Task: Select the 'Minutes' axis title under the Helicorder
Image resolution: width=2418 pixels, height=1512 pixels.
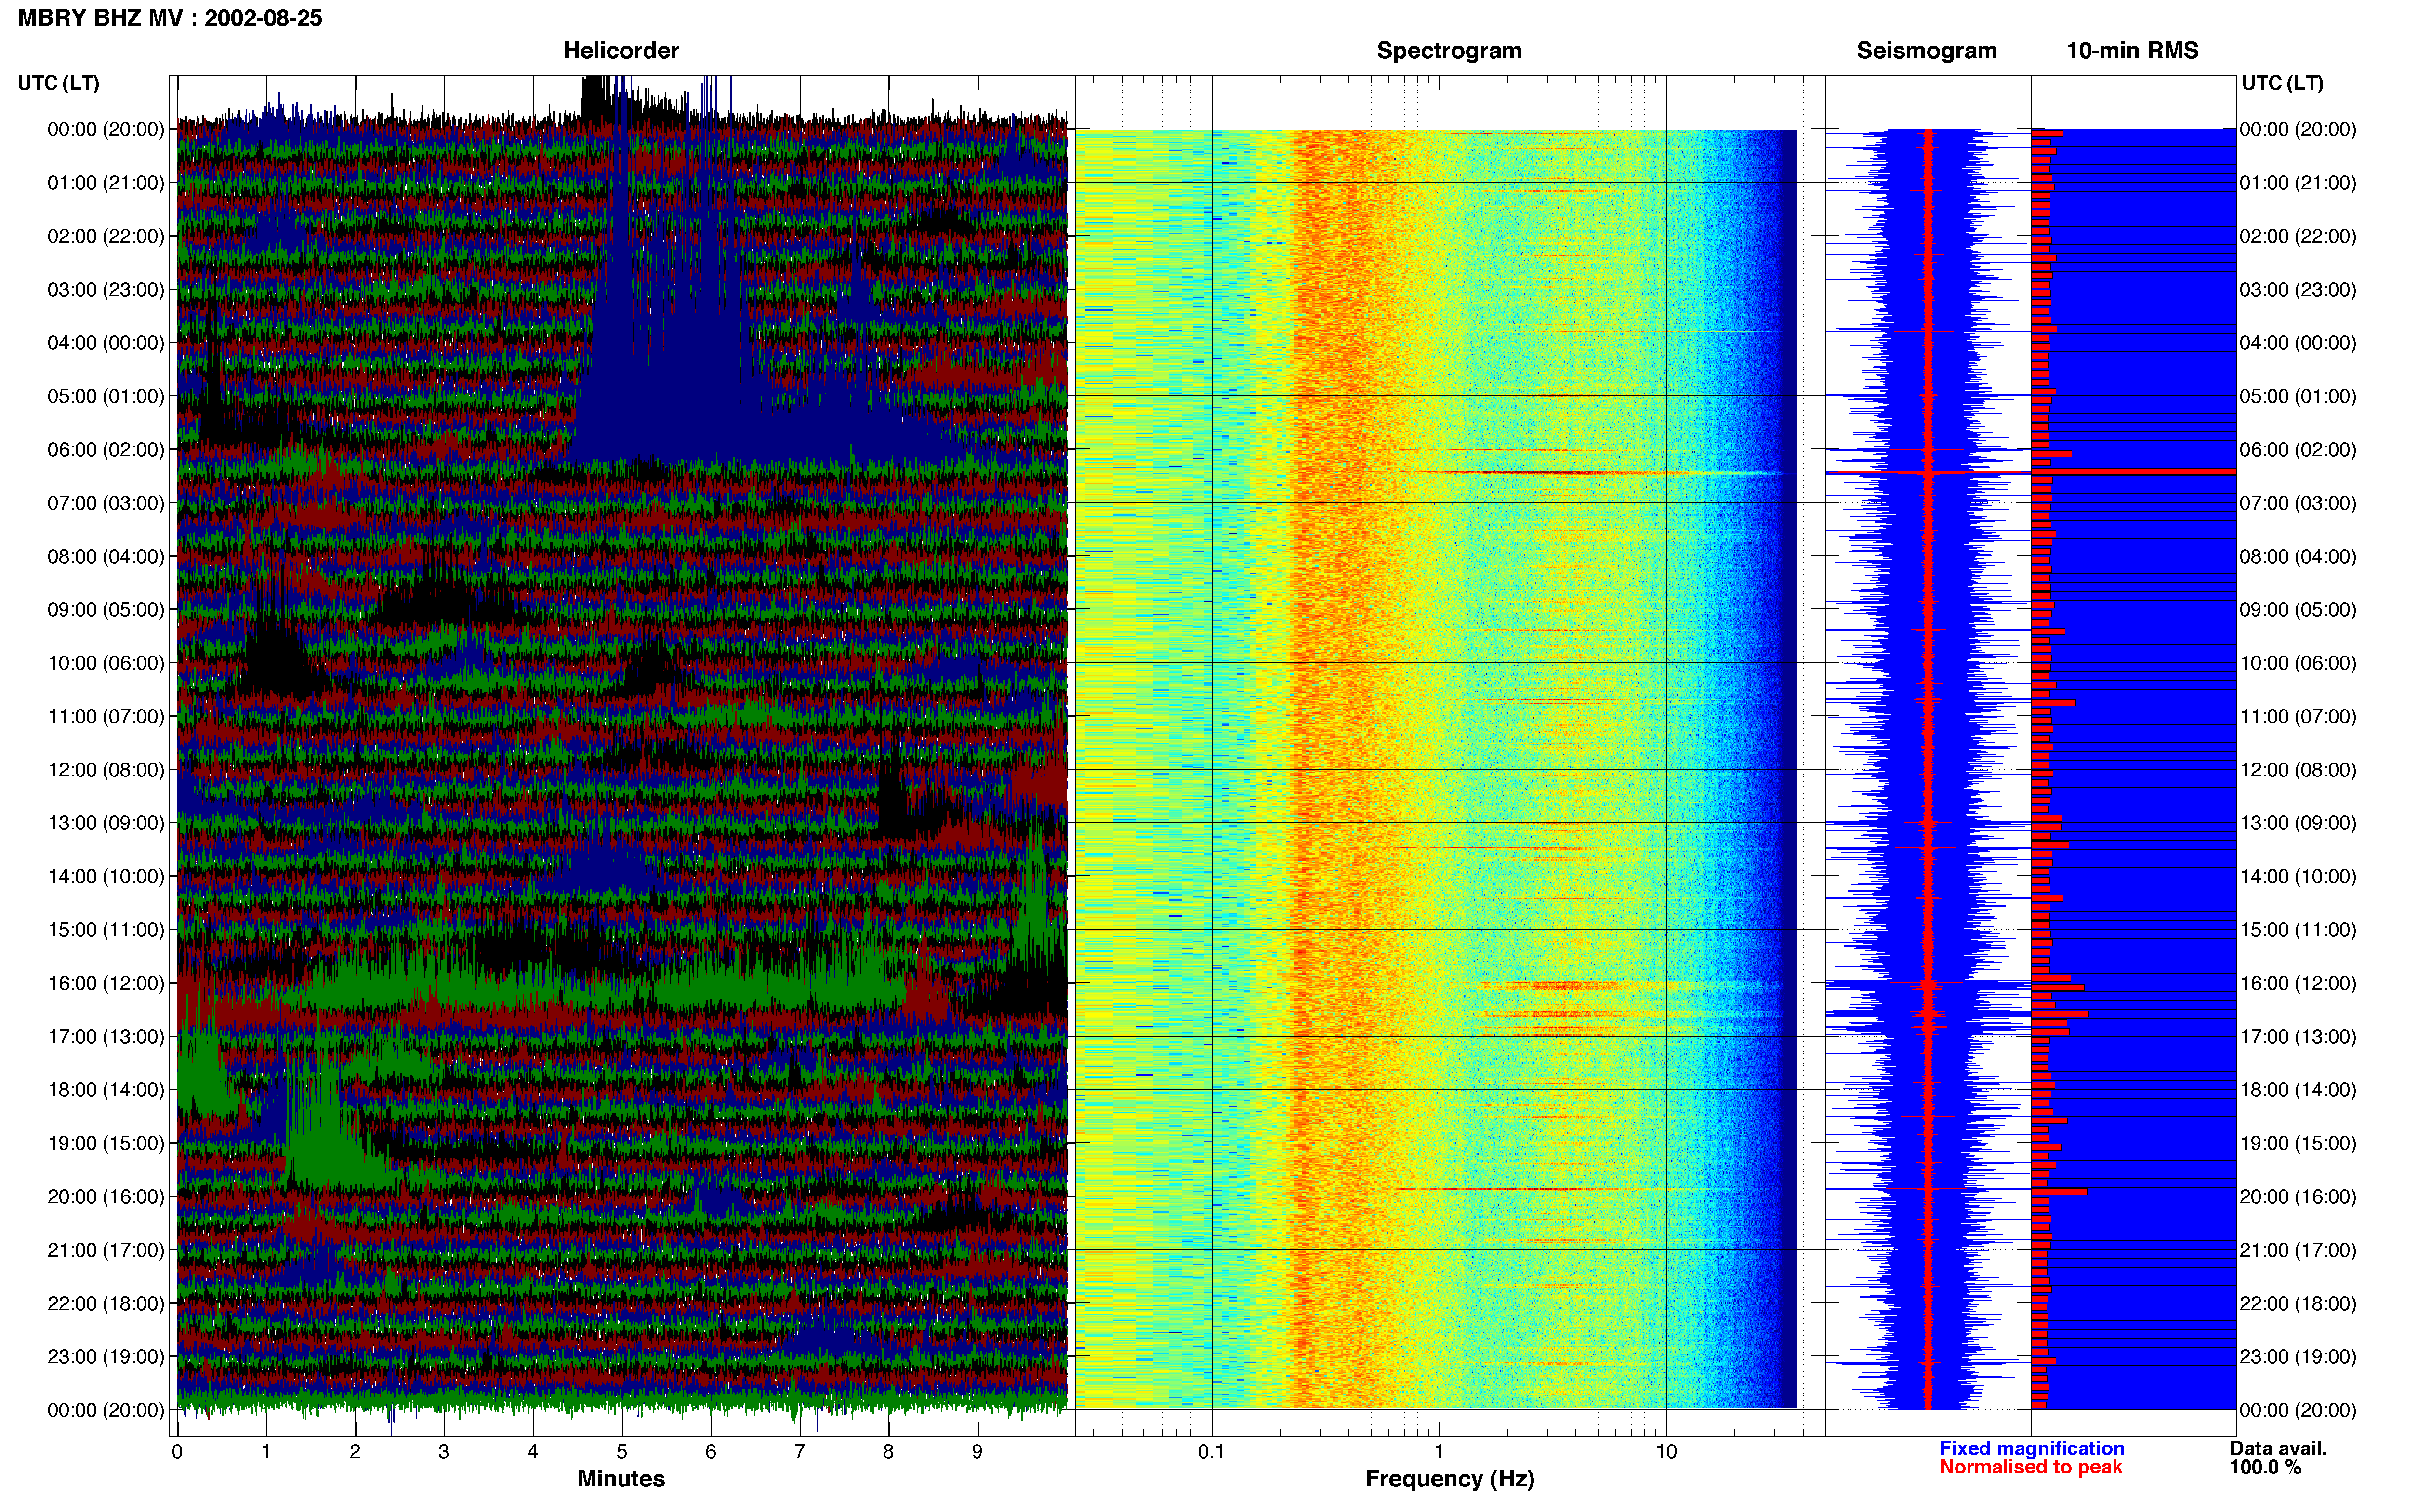Action: click(x=621, y=1478)
